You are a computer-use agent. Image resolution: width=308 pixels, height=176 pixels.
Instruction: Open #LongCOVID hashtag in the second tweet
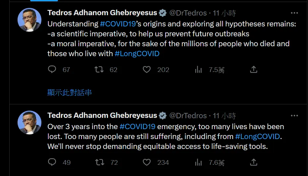pos(258,136)
